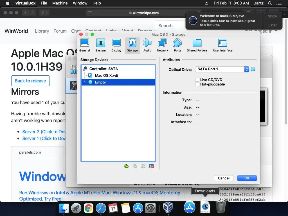
Task: Open the Forum link on WinWorld
Action: (x=60, y=31)
